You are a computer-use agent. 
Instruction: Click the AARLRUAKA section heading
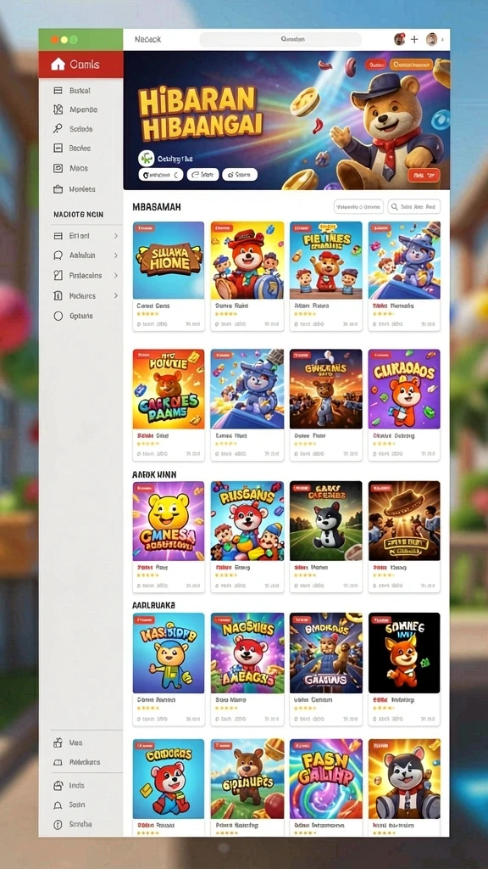[154, 605]
